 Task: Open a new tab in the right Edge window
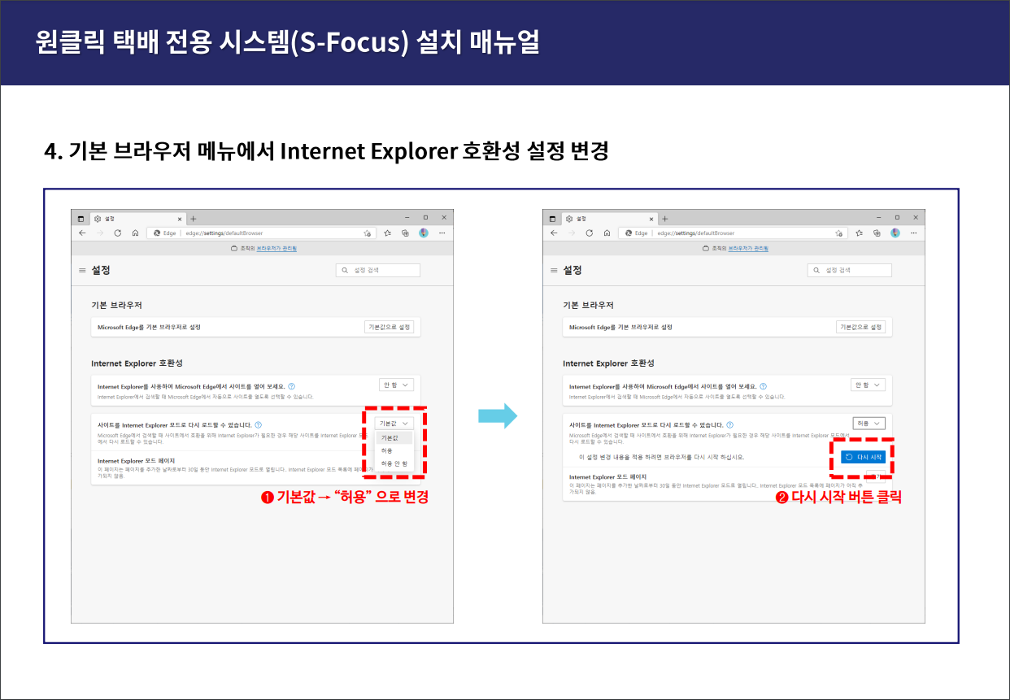tap(664, 219)
